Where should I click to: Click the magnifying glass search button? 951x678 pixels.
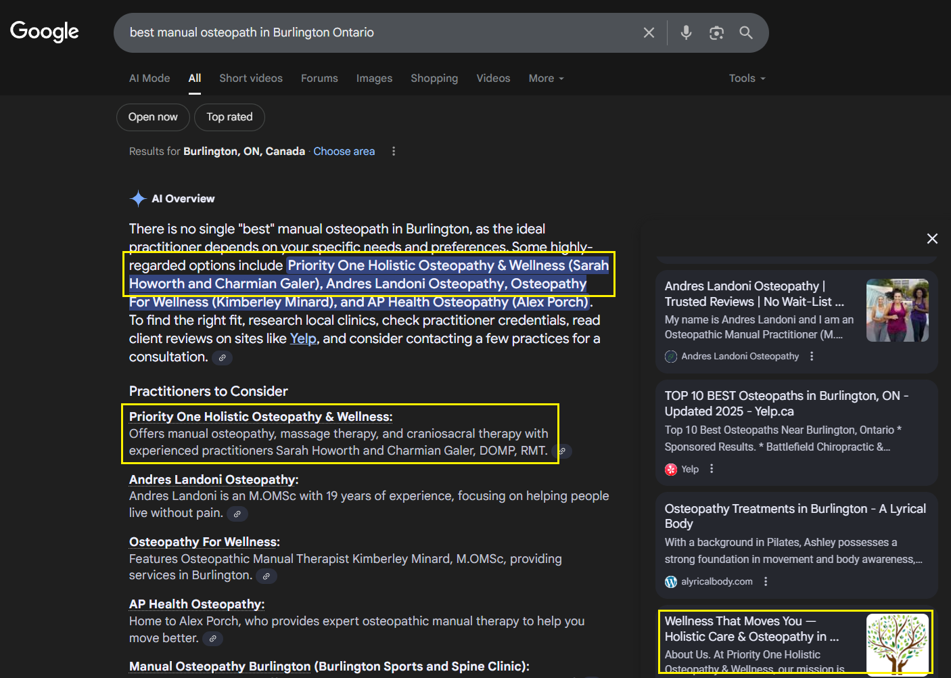(746, 32)
